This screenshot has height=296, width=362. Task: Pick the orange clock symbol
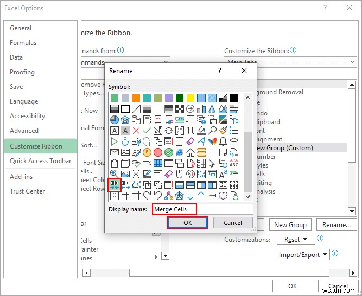coord(147,152)
